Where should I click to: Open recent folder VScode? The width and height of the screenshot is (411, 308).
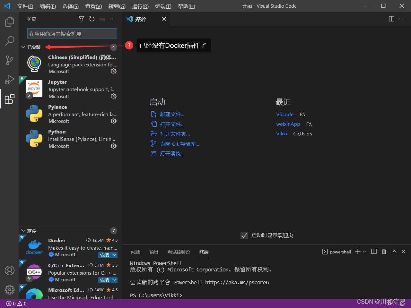[285, 114]
